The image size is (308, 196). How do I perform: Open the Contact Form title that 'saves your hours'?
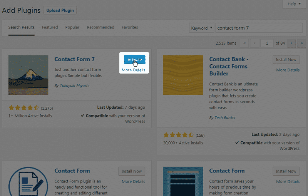tap(227, 171)
